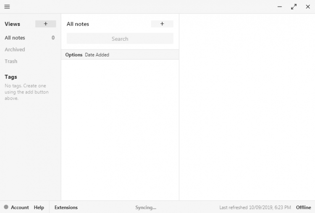Open the Help menu in footer
Image resolution: width=315 pixels, height=213 pixels.
pos(39,208)
